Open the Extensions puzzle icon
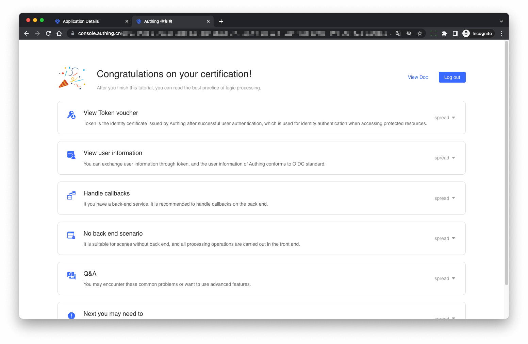 coord(444,33)
